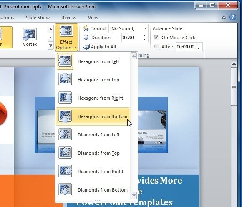Choose Hexagons from Left effect
The height and width of the screenshot is (207, 242).
(x=93, y=61)
